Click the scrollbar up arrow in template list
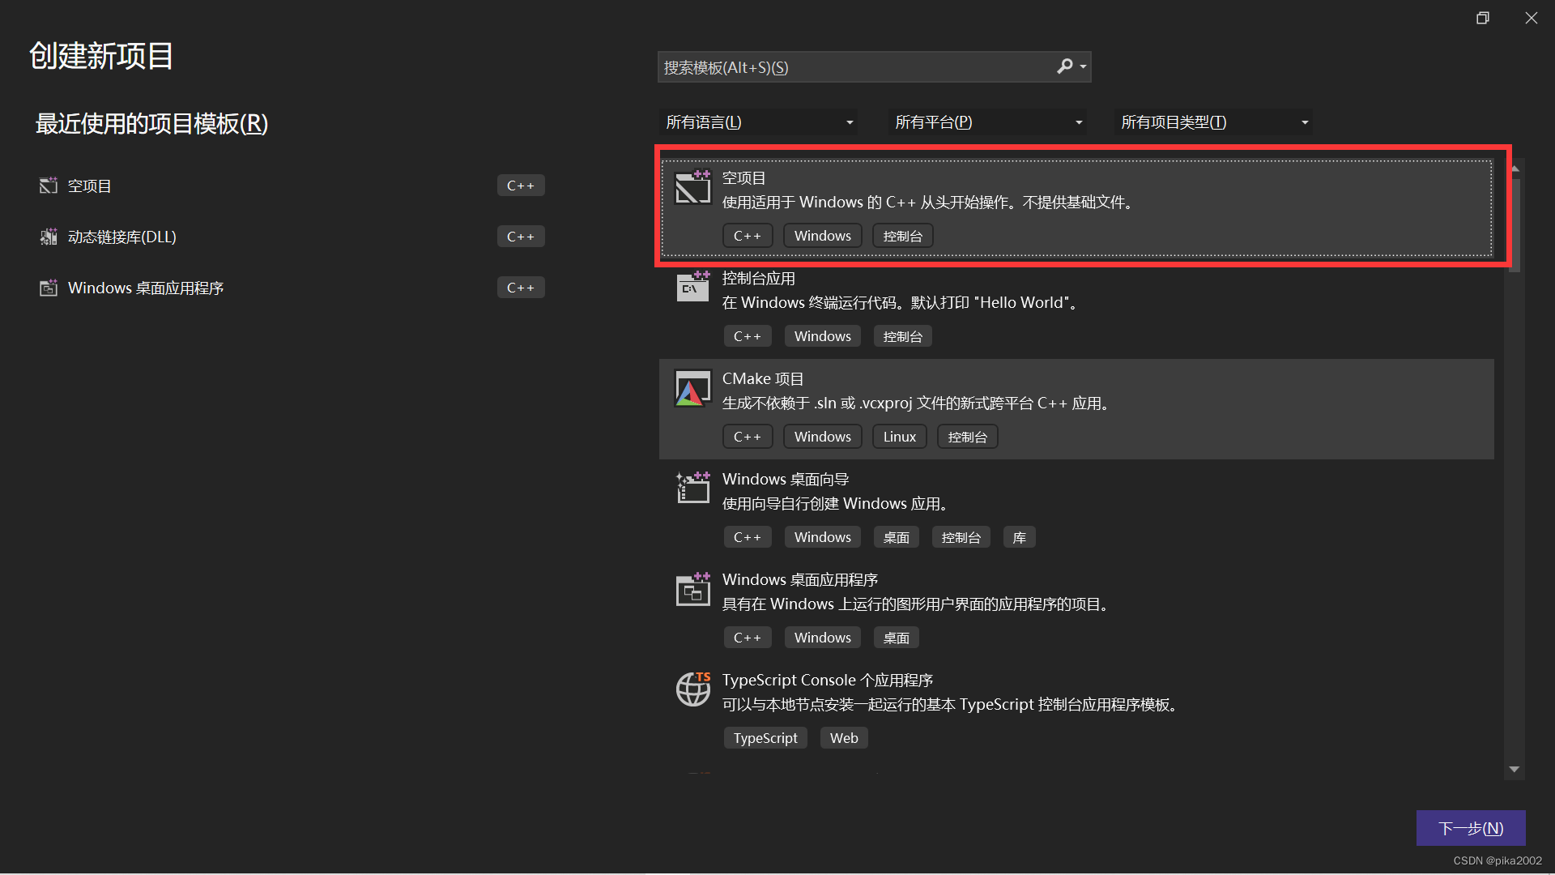 [x=1514, y=168]
